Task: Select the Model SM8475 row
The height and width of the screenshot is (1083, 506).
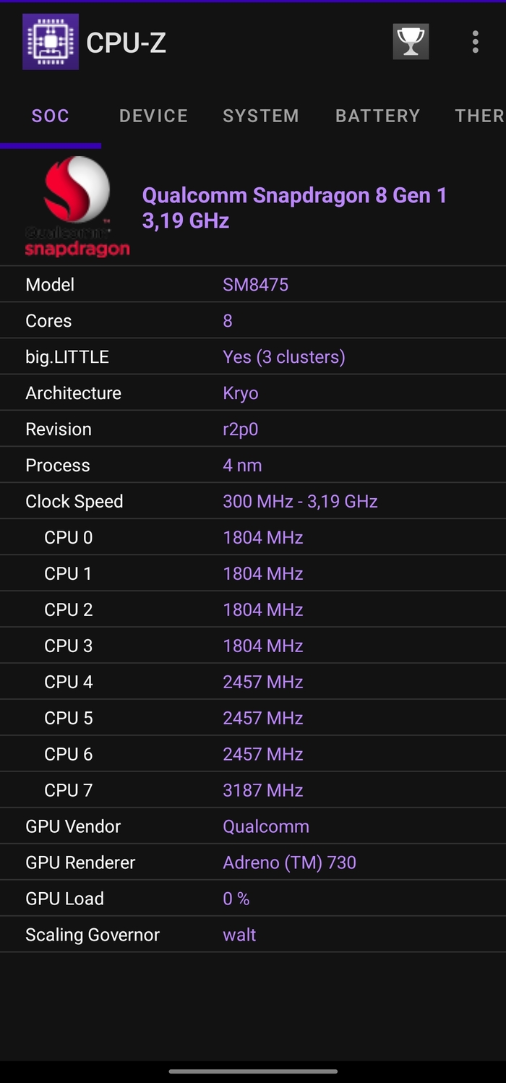Action: pos(253,285)
